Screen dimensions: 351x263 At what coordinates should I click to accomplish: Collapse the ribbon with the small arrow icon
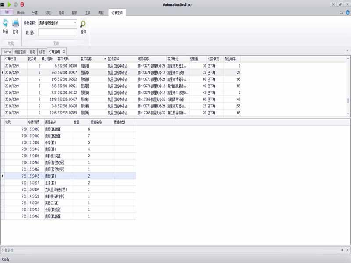pyautogui.click(x=341, y=13)
